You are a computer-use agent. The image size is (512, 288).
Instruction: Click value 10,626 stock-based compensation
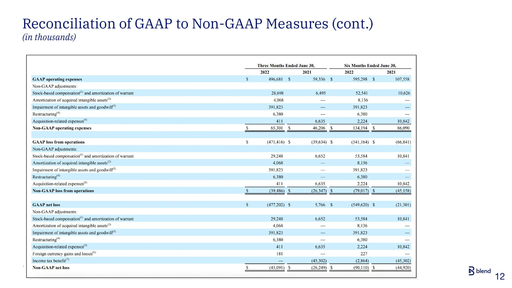click(404, 93)
